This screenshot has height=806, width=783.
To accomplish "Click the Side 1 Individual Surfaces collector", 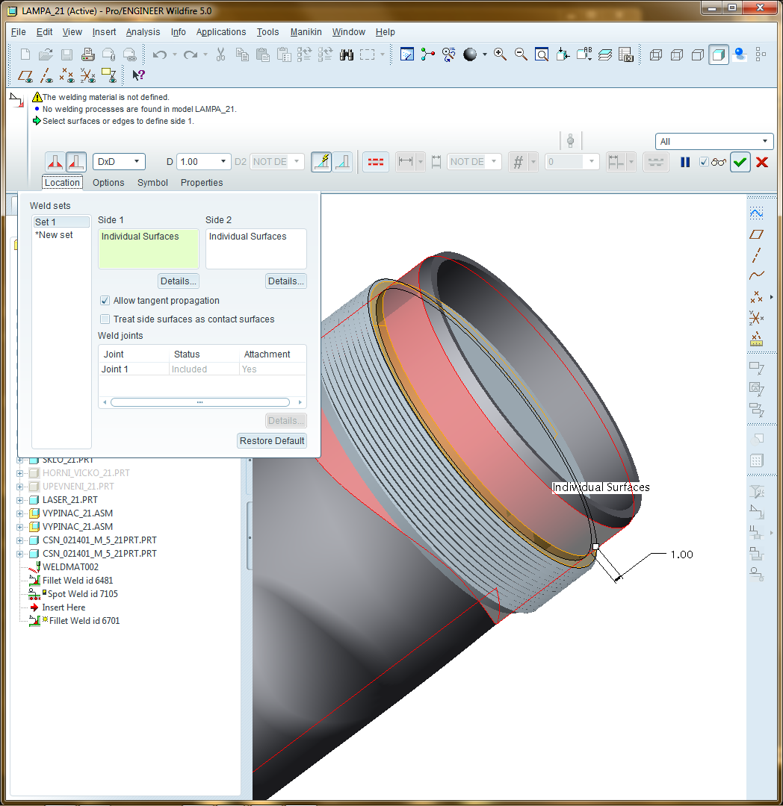I will tap(148, 249).
